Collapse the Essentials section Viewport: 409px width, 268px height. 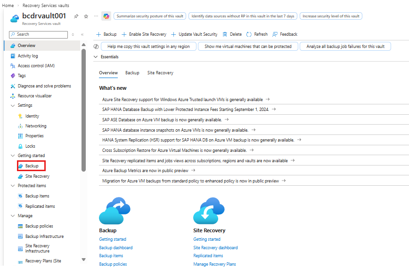(x=96, y=57)
